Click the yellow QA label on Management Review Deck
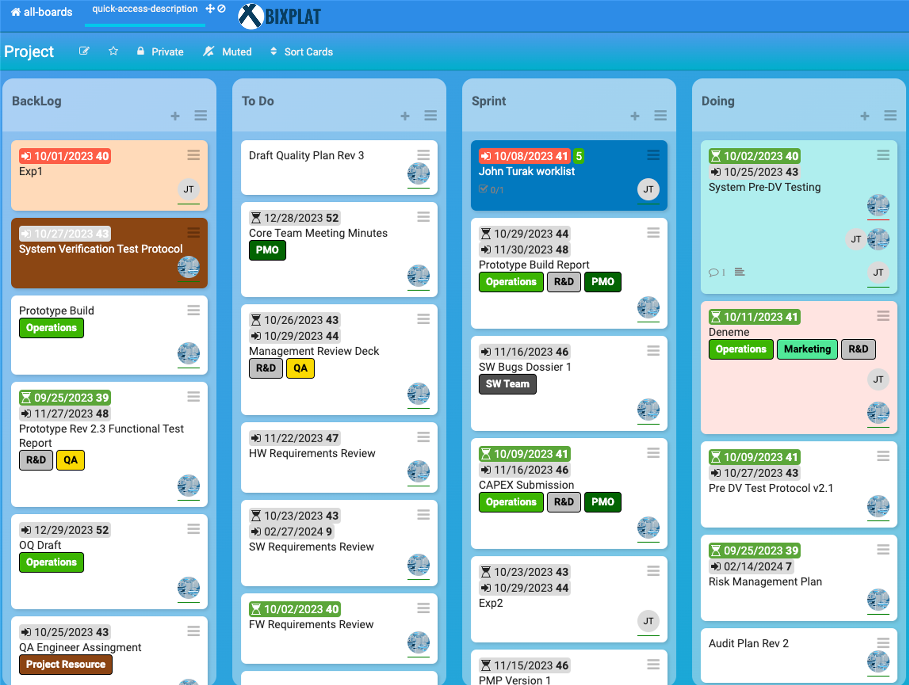Image resolution: width=909 pixels, height=685 pixels. (300, 368)
